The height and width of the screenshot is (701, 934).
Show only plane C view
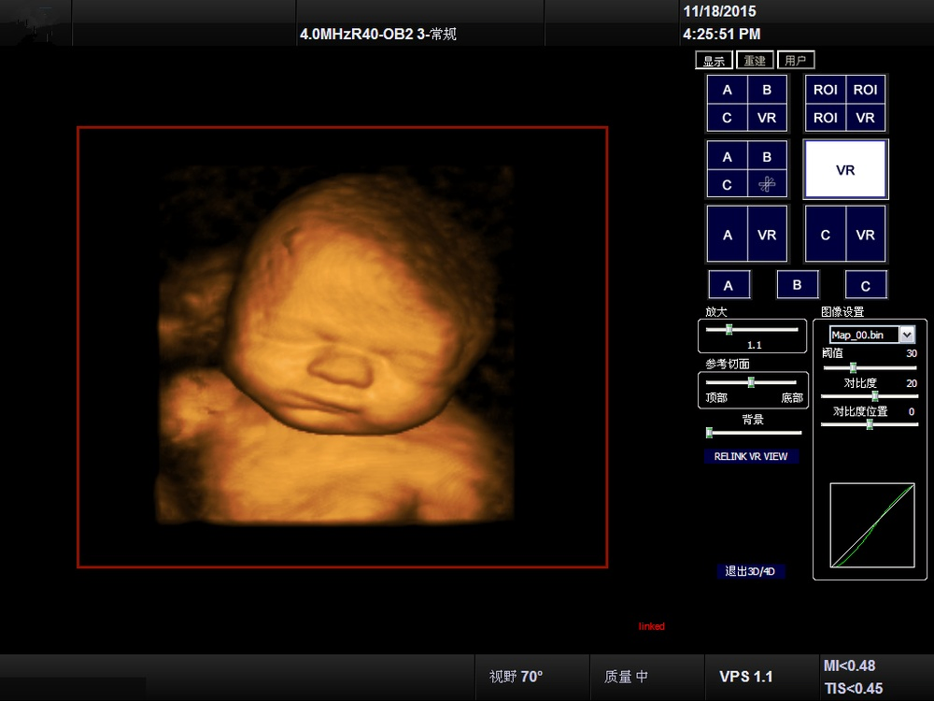(x=866, y=286)
